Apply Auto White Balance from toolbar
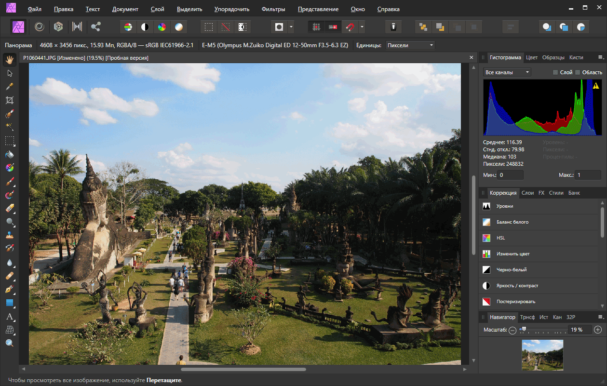The height and width of the screenshot is (386, 607). [x=179, y=27]
